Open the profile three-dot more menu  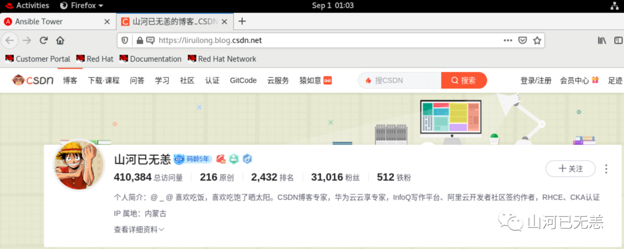pos(606,169)
